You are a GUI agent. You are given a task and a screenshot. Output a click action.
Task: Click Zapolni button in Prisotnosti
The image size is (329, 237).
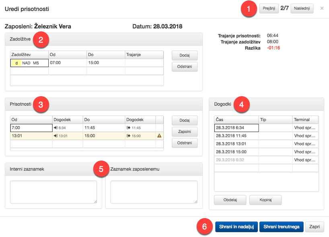[x=185, y=132]
